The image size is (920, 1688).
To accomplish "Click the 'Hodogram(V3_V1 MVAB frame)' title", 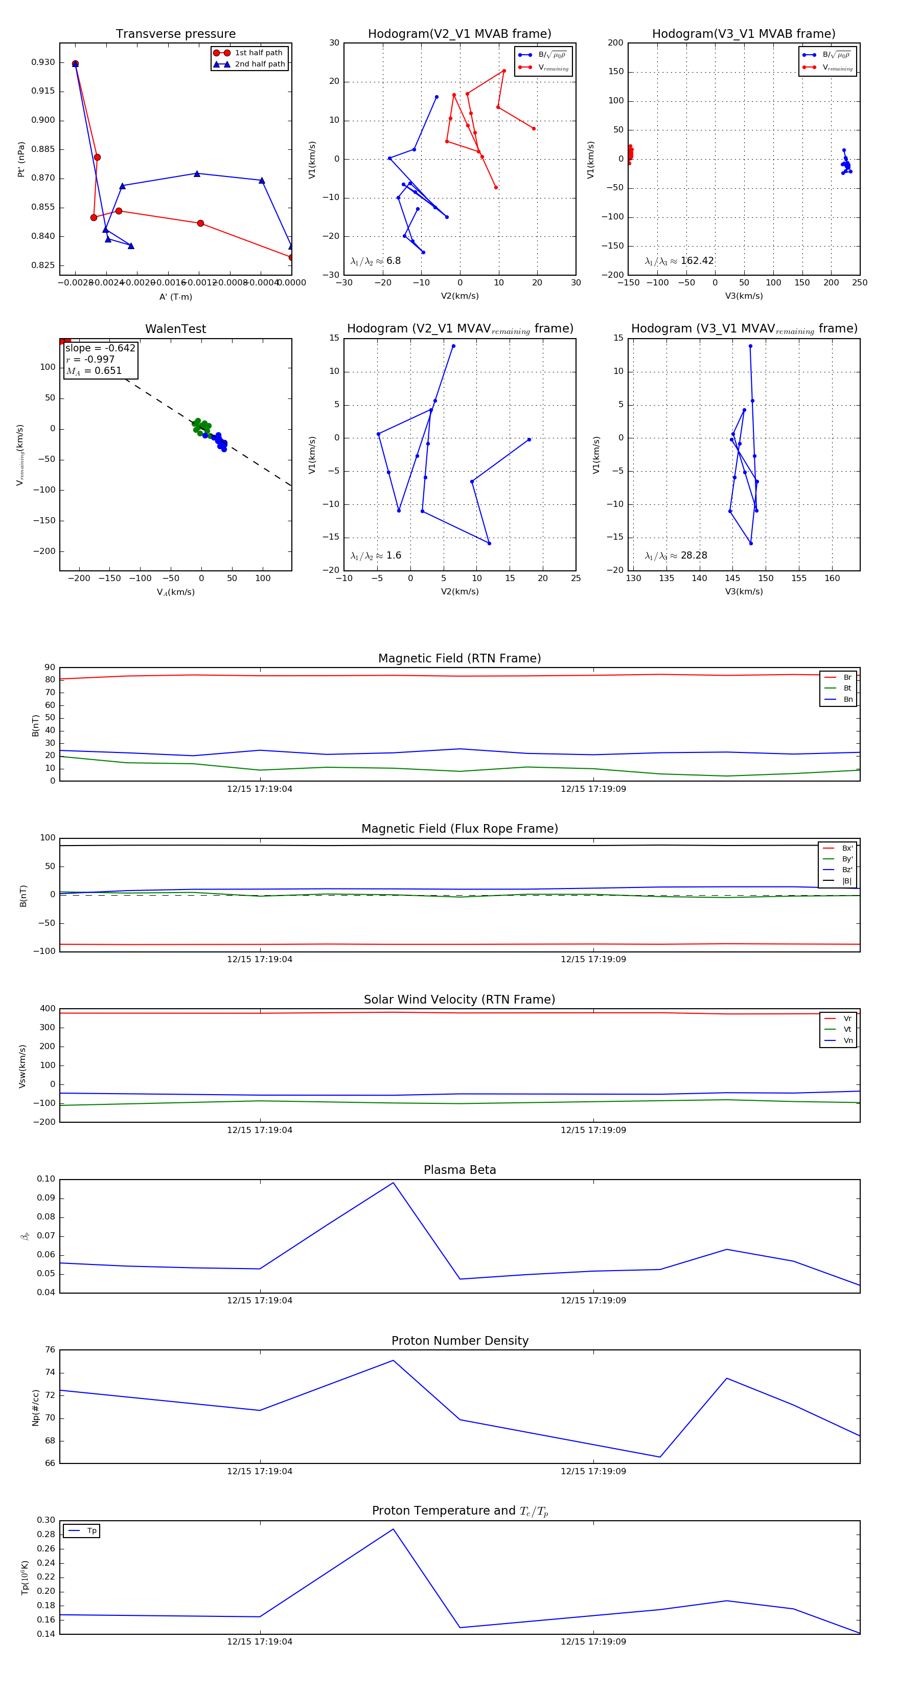I will coord(744,34).
